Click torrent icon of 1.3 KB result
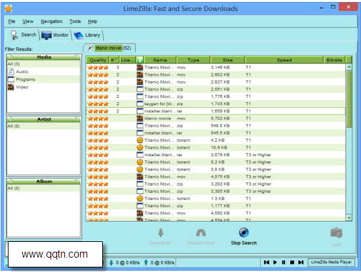 [x=140, y=199]
